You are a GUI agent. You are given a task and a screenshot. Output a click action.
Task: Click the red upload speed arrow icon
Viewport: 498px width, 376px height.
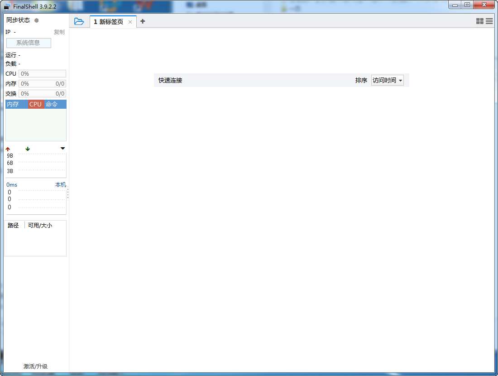pos(8,148)
